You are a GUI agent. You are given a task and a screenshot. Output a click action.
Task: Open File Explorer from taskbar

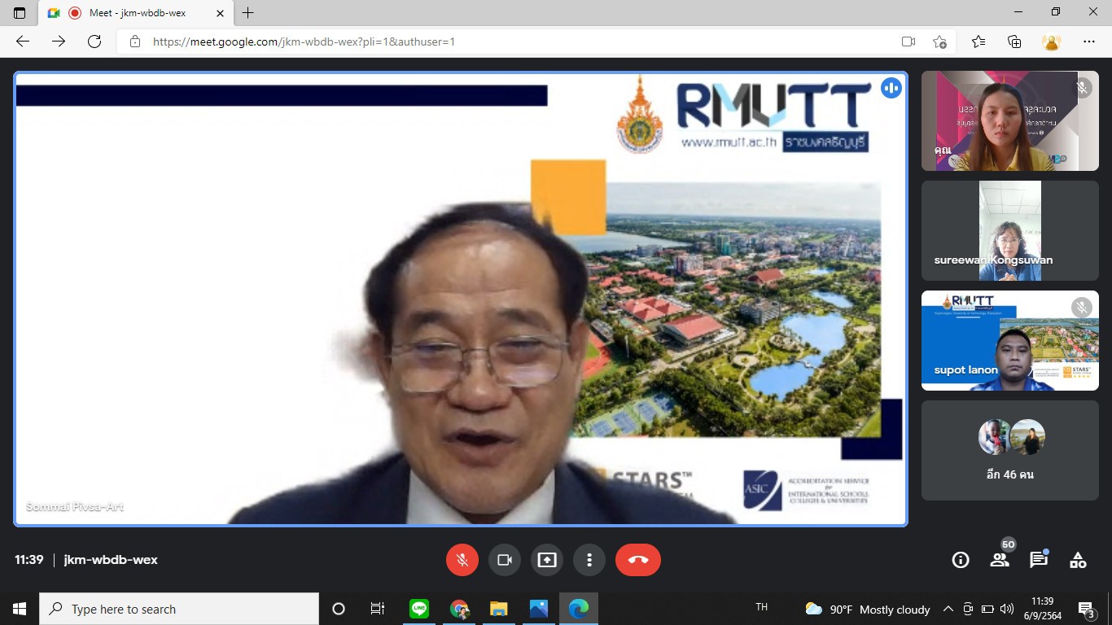click(x=499, y=609)
